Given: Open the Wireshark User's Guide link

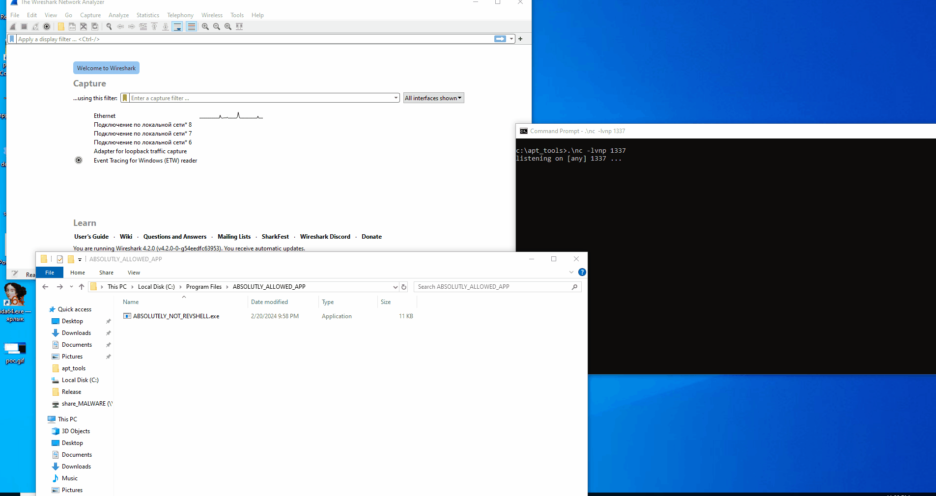Looking at the screenshot, I should [91, 237].
